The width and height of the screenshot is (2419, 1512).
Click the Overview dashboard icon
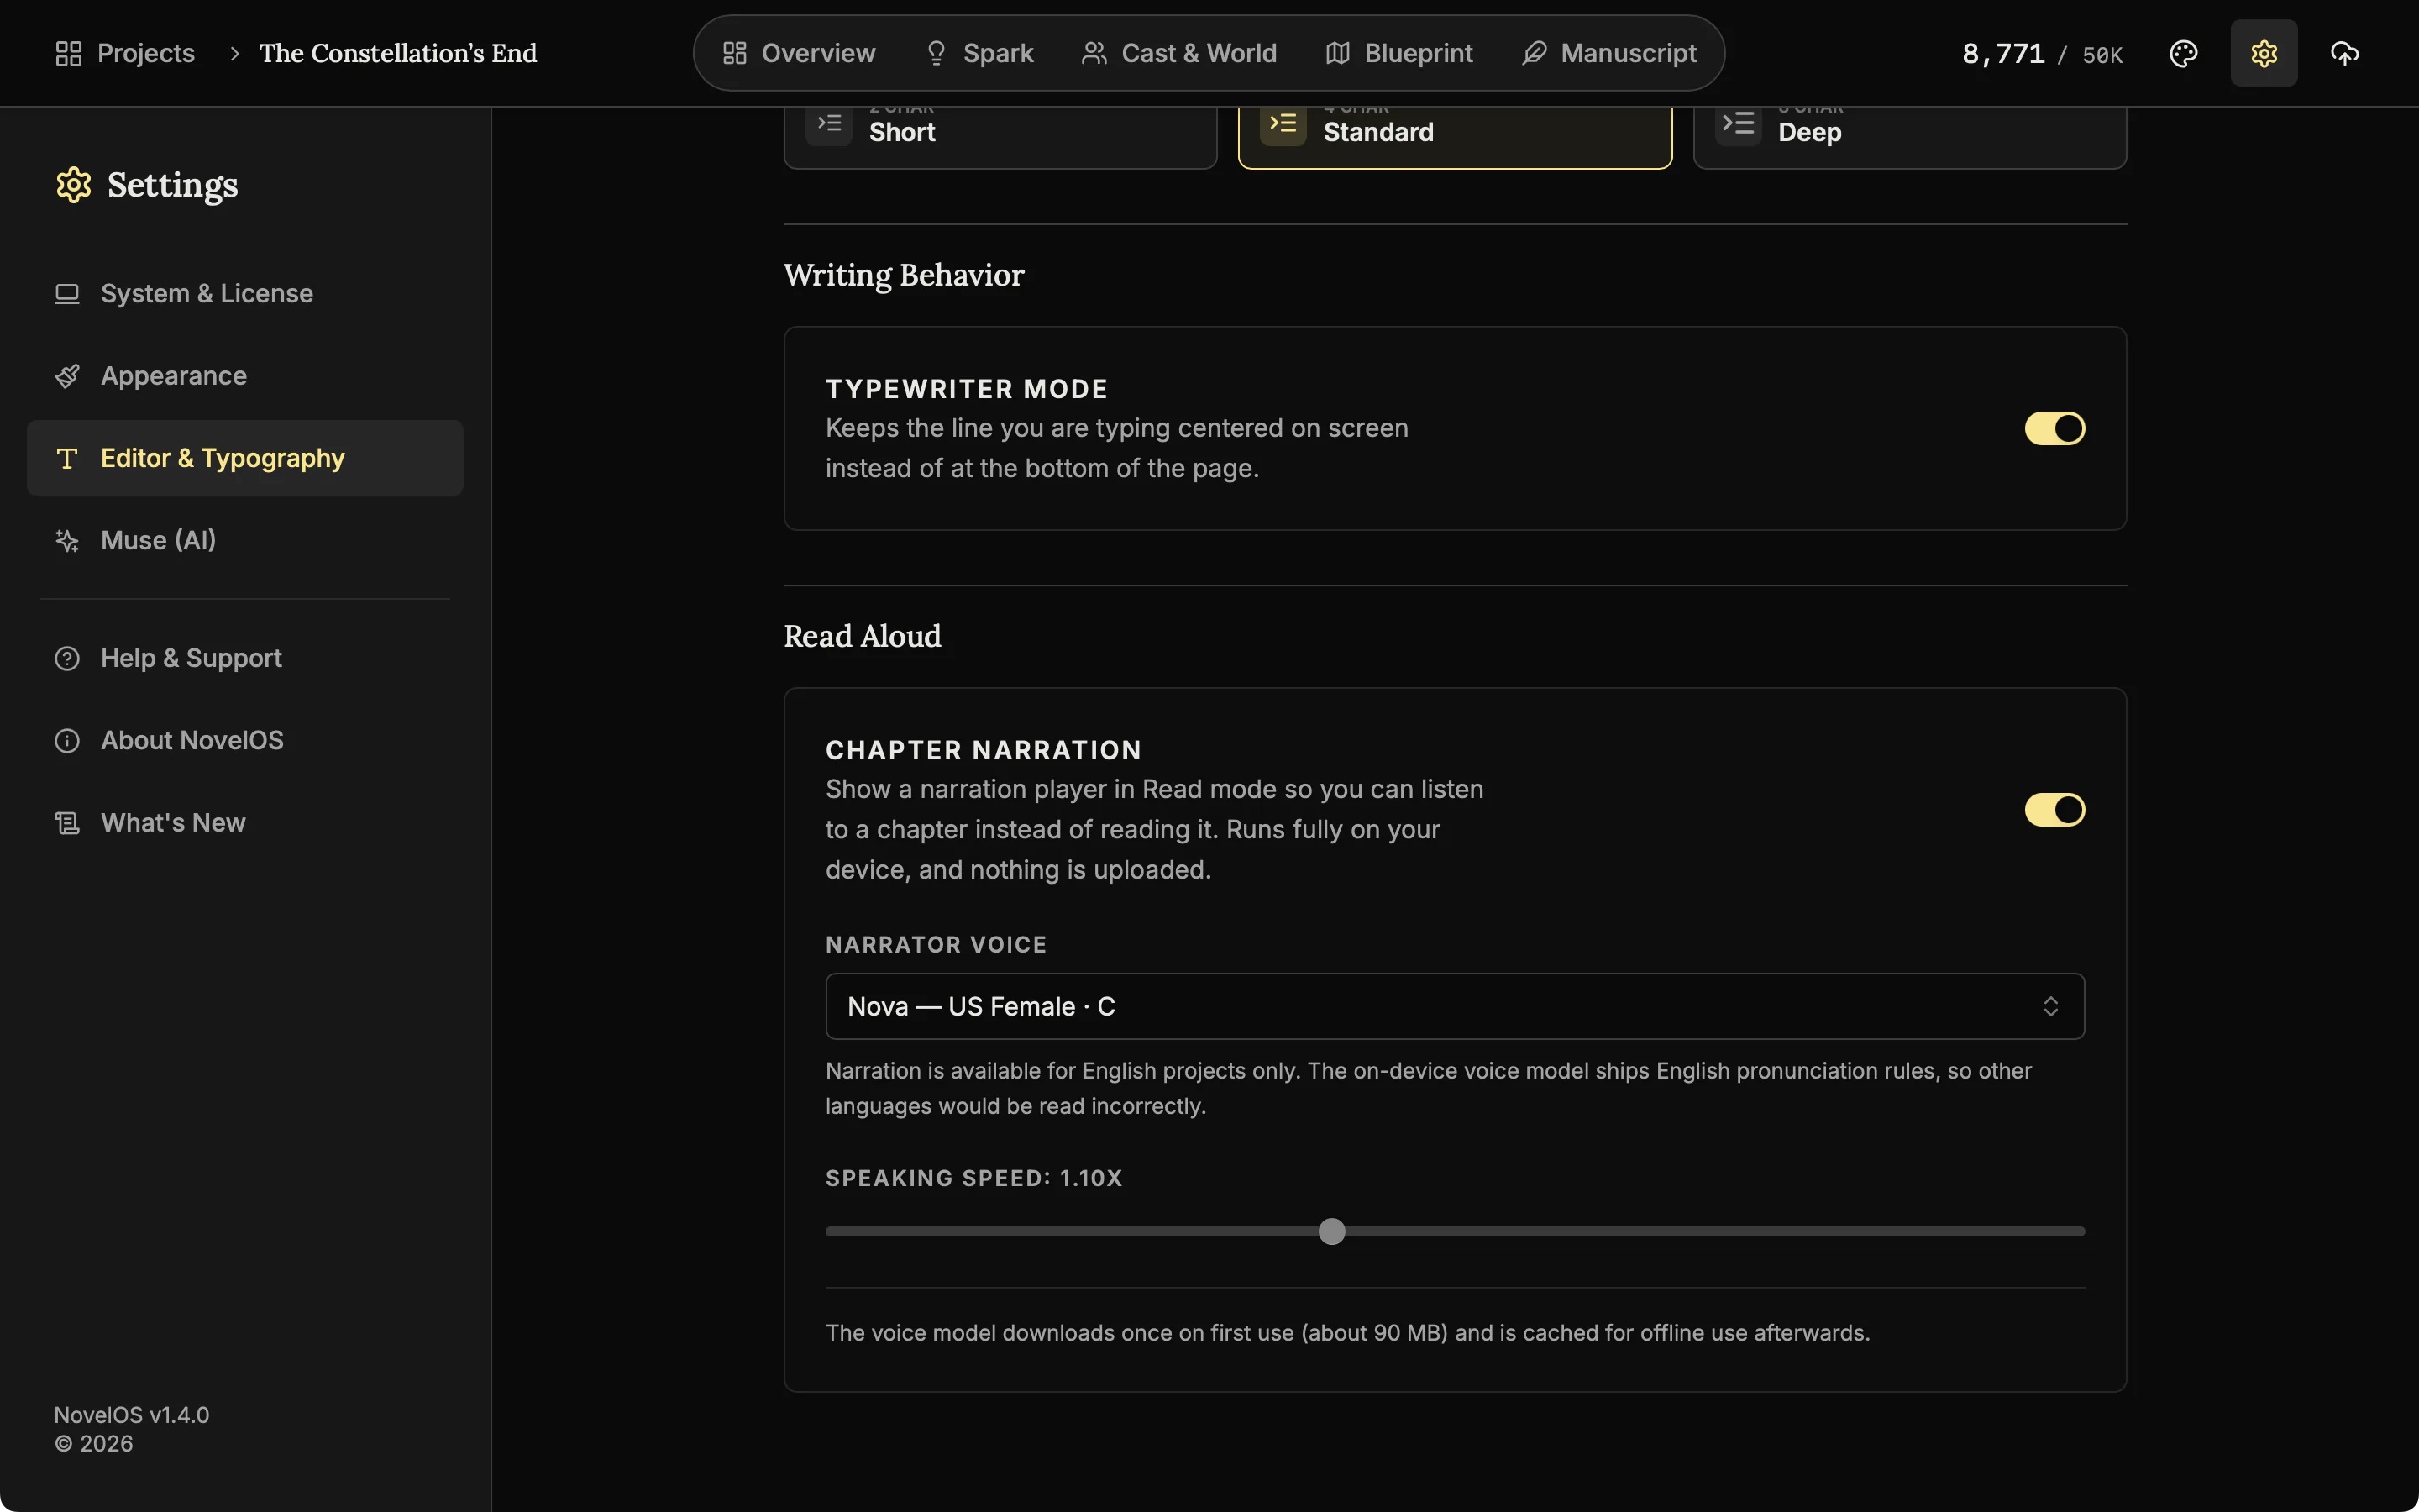[735, 53]
